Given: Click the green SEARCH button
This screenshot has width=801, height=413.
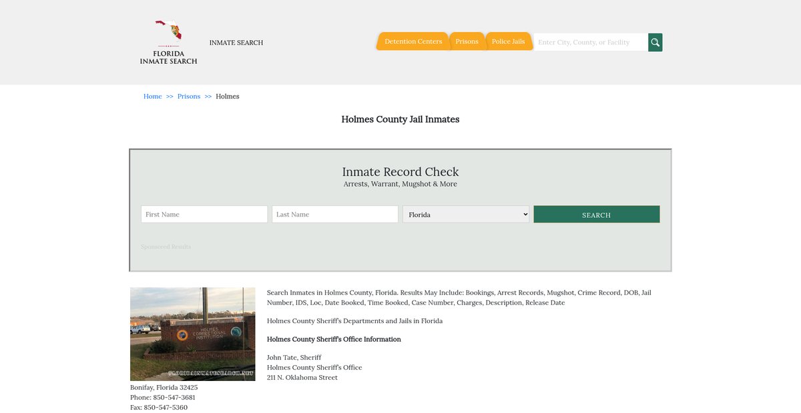Looking at the screenshot, I should 597,214.
